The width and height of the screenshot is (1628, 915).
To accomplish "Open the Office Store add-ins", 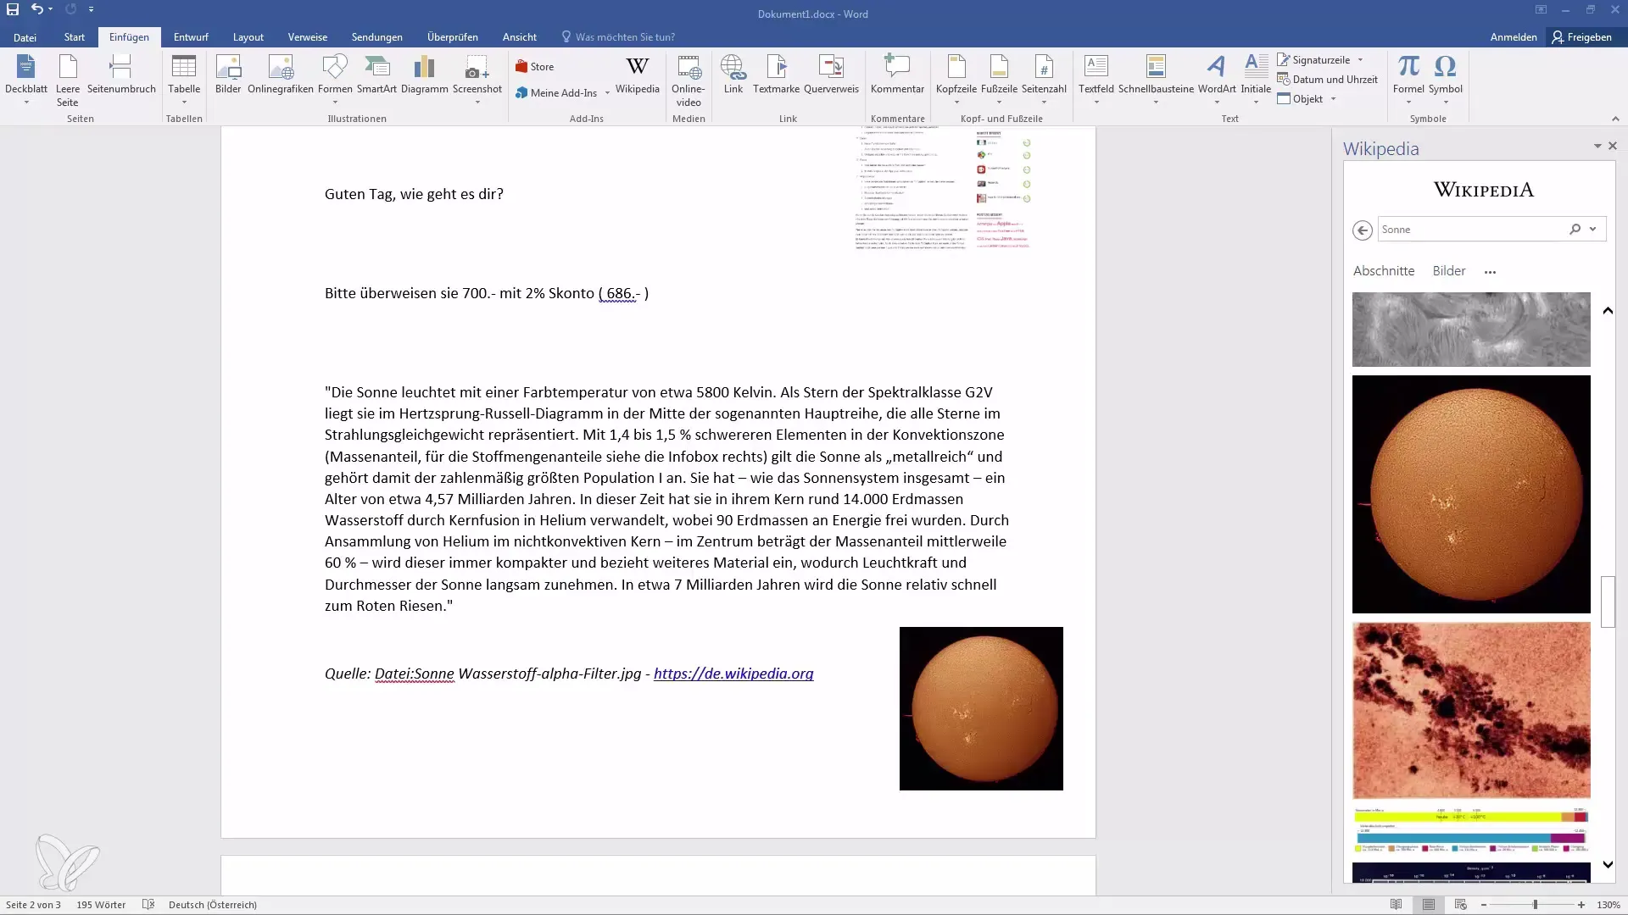I will (534, 67).
